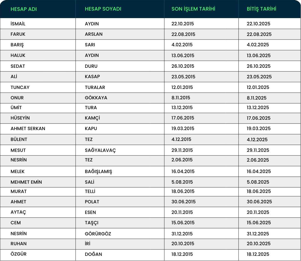
Task: Select the SON İŞLEM TARİHİ column header
Action: 193,9
